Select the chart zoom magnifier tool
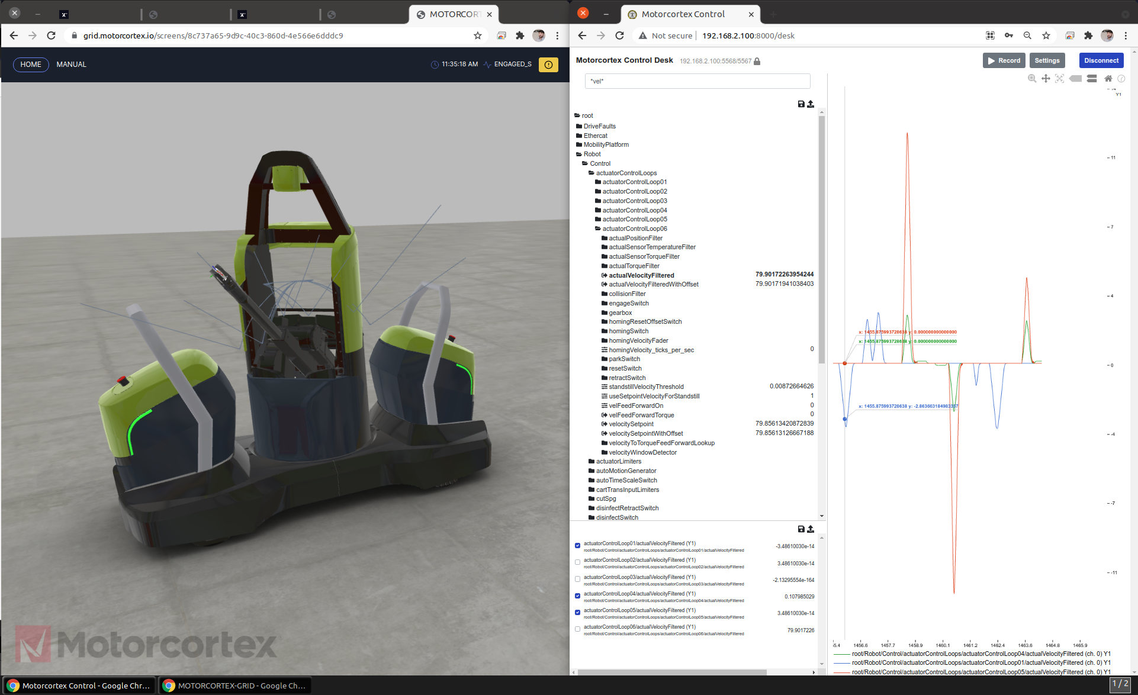 point(1032,79)
